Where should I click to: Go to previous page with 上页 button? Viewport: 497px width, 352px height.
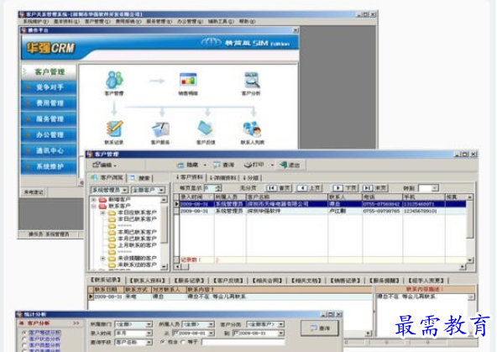point(309,188)
